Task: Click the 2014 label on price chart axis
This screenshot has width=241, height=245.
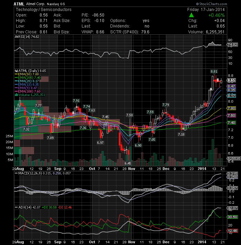Action: pos(202,169)
